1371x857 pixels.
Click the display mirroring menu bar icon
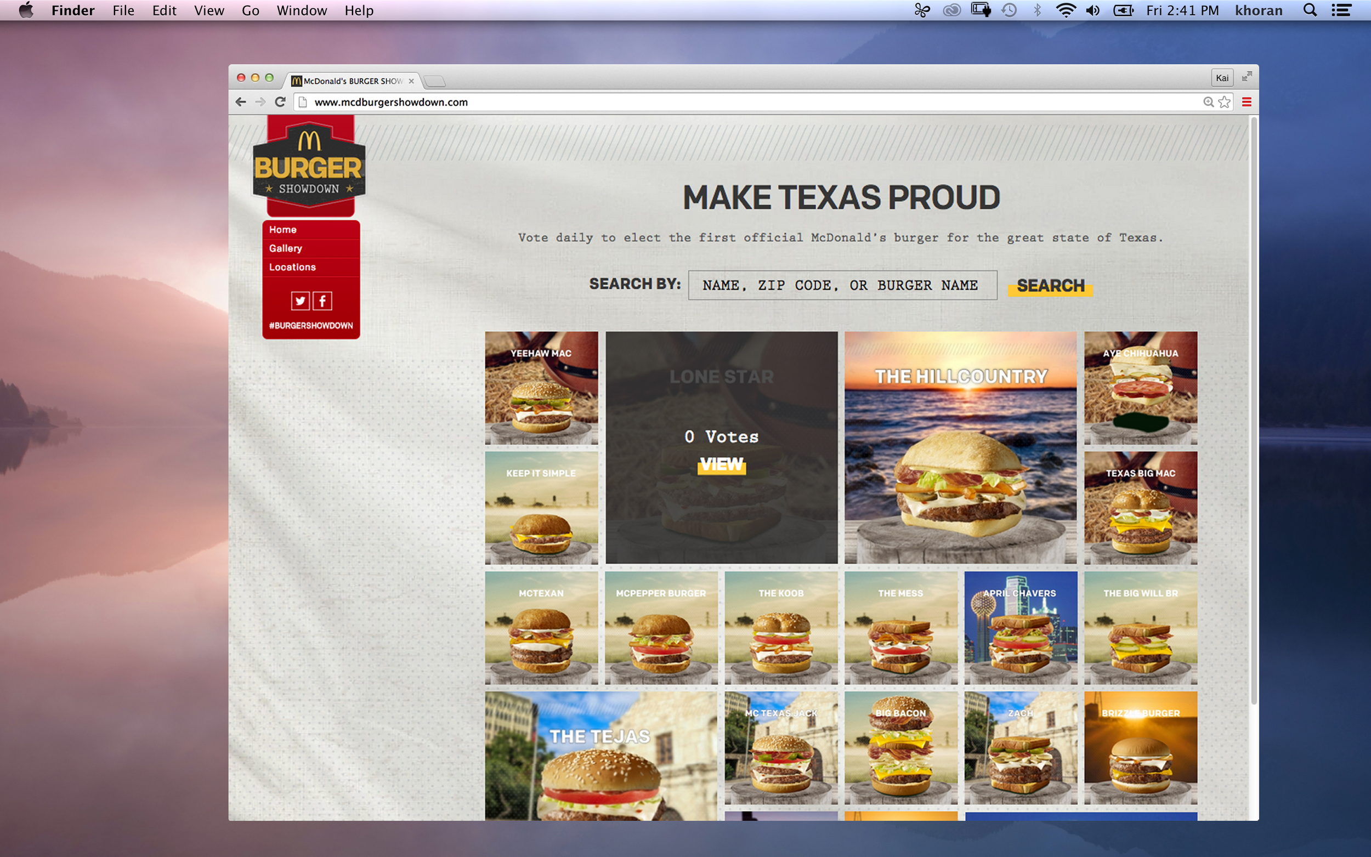click(981, 10)
